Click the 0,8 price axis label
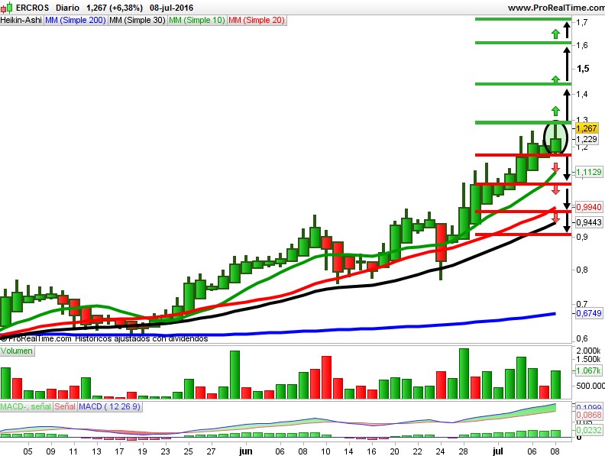The image size is (605, 456). pyautogui.click(x=582, y=270)
